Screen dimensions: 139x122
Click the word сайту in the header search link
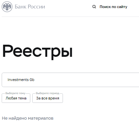tap(122, 7)
